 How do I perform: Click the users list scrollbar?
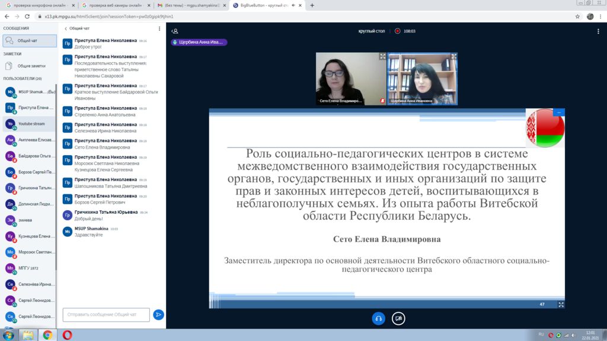pos(57,178)
